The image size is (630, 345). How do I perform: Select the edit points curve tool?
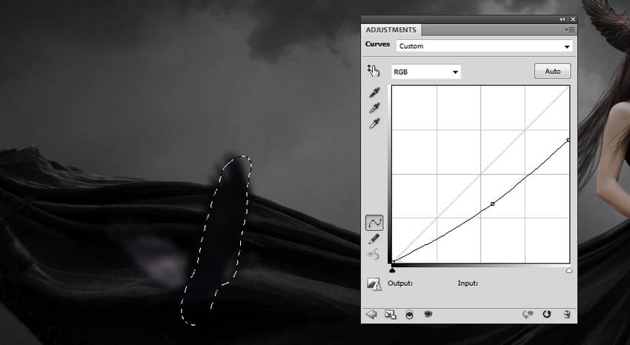click(374, 222)
